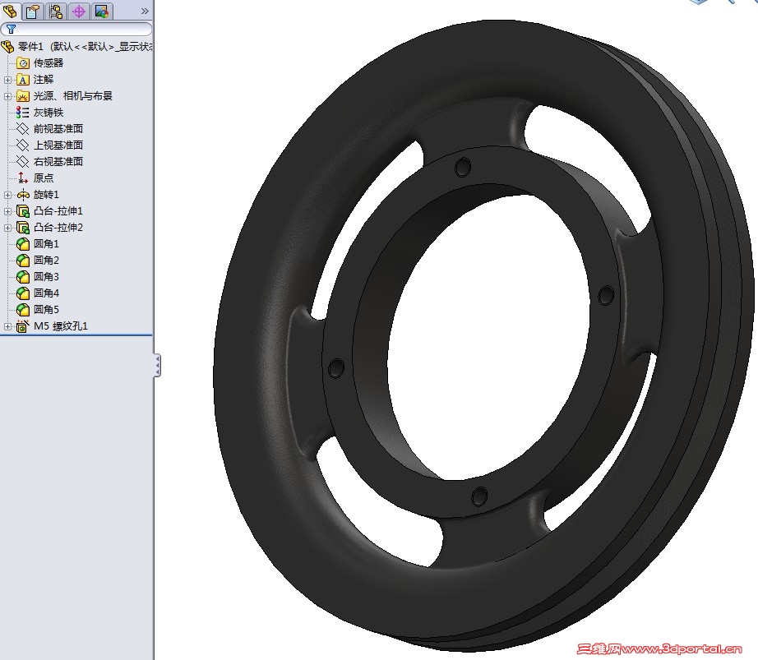Screen dimensions: 758x660
Task: Show more manager tabs with double-arrow
Action: point(145,12)
